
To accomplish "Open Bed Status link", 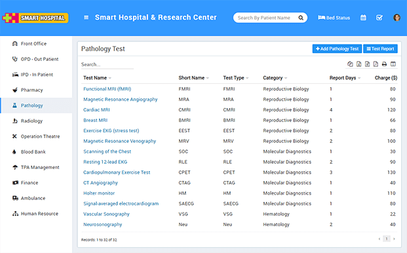I will point(334,18).
